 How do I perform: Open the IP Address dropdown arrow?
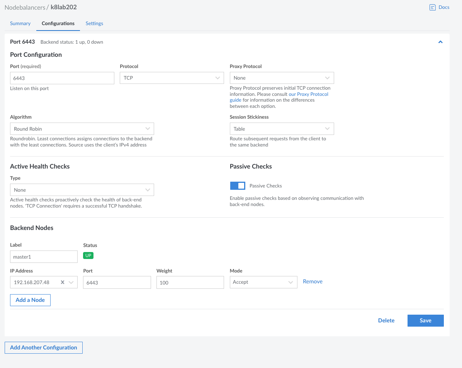click(x=71, y=282)
